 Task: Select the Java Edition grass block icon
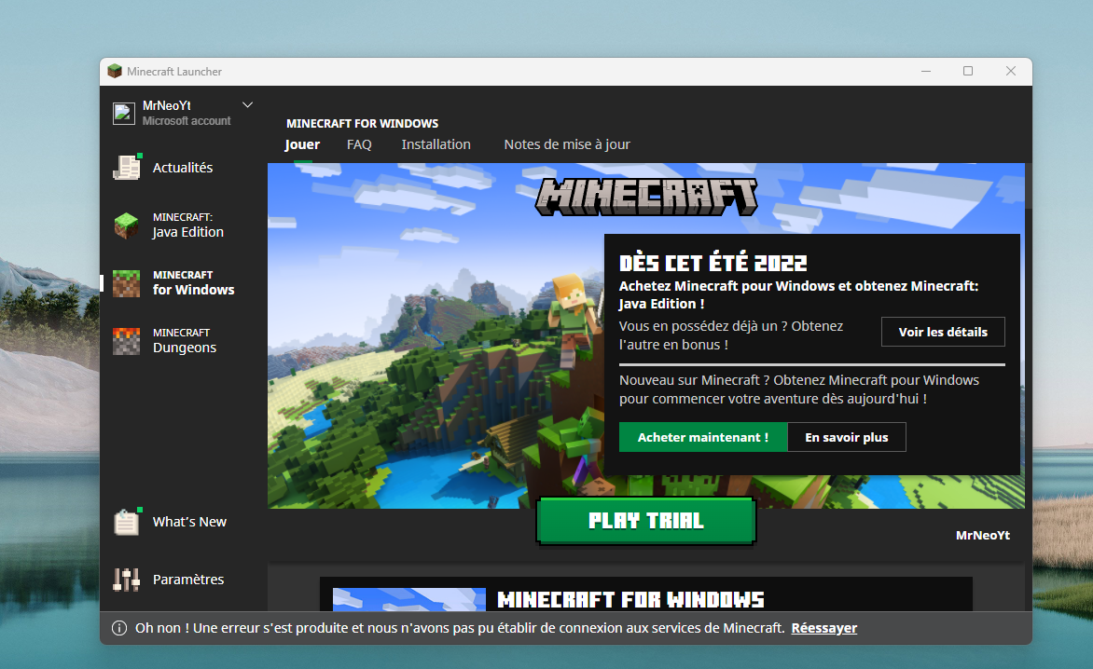(126, 225)
